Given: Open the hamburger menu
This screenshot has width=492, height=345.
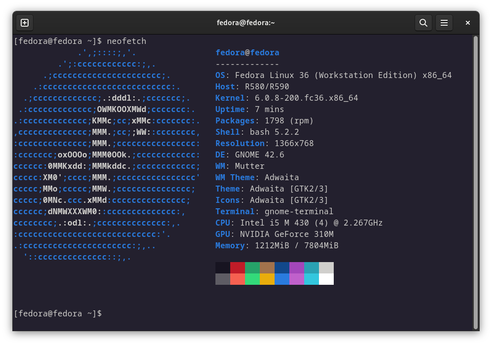Looking at the screenshot, I should (x=444, y=23).
